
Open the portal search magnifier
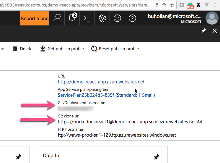click(x=57, y=18)
